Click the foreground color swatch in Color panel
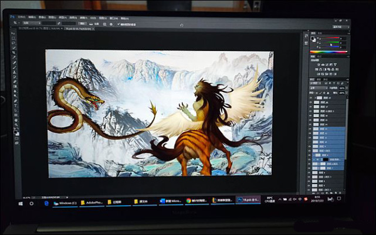This screenshot has height=235, width=376. [313, 38]
